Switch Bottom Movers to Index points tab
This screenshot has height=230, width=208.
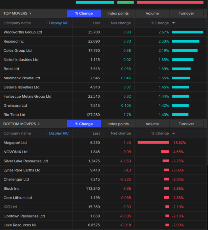coord(118,124)
